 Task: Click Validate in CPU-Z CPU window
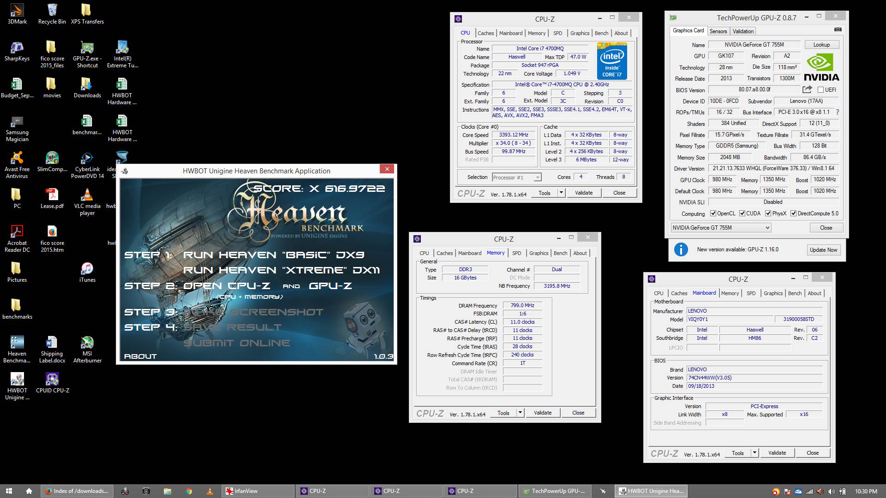click(x=583, y=193)
